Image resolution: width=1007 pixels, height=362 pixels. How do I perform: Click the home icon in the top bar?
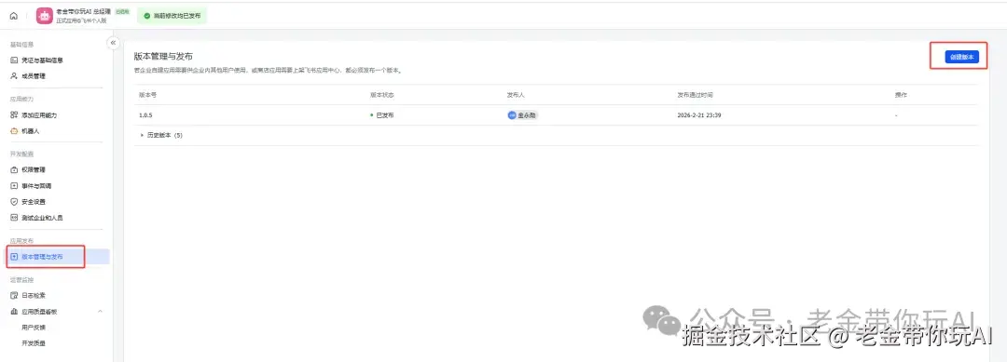[x=13, y=16]
